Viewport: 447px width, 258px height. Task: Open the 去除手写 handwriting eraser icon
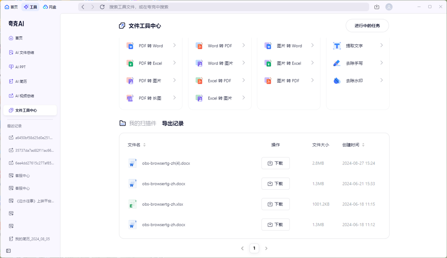click(x=337, y=63)
